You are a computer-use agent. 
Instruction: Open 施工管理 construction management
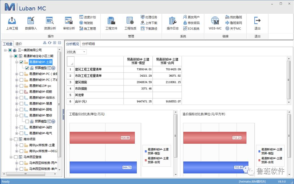[88, 29]
